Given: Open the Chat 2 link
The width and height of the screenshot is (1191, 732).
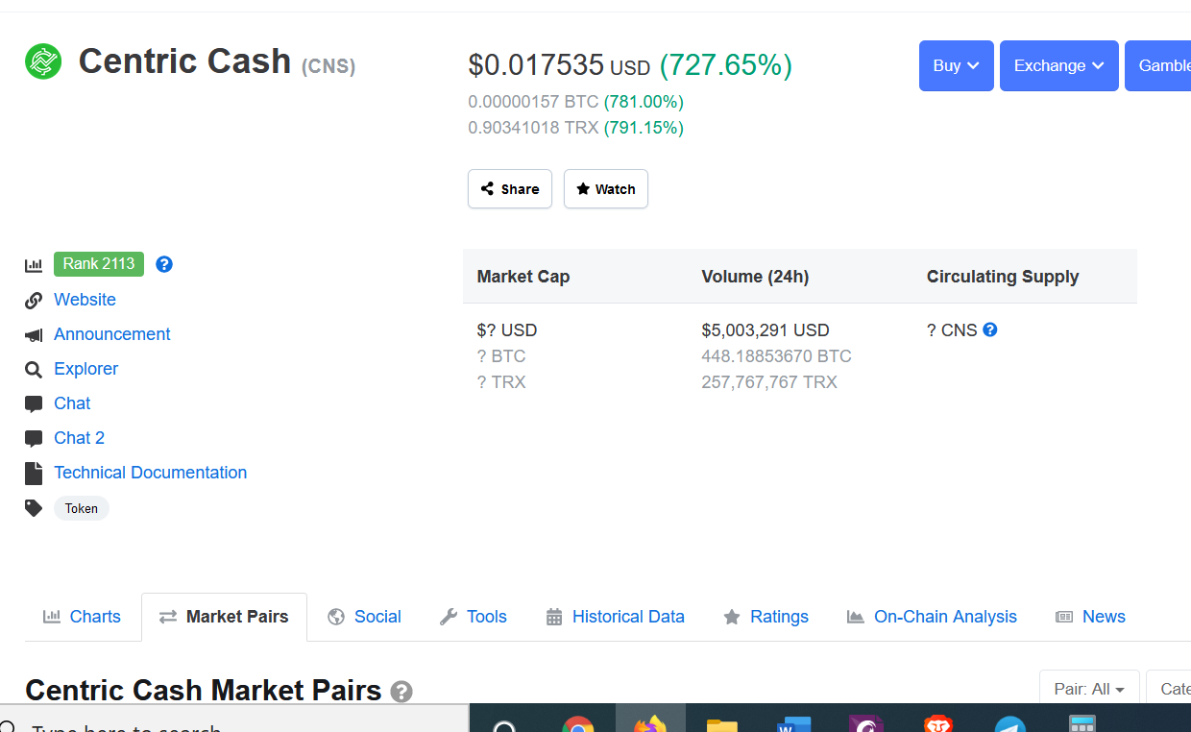Looking at the screenshot, I should pos(79,437).
